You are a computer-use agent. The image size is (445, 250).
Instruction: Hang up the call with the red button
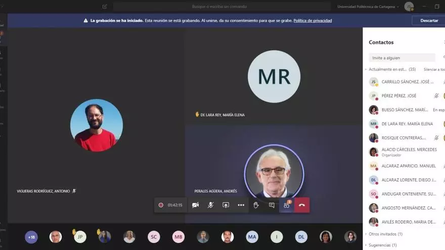pyautogui.click(x=302, y=205)
